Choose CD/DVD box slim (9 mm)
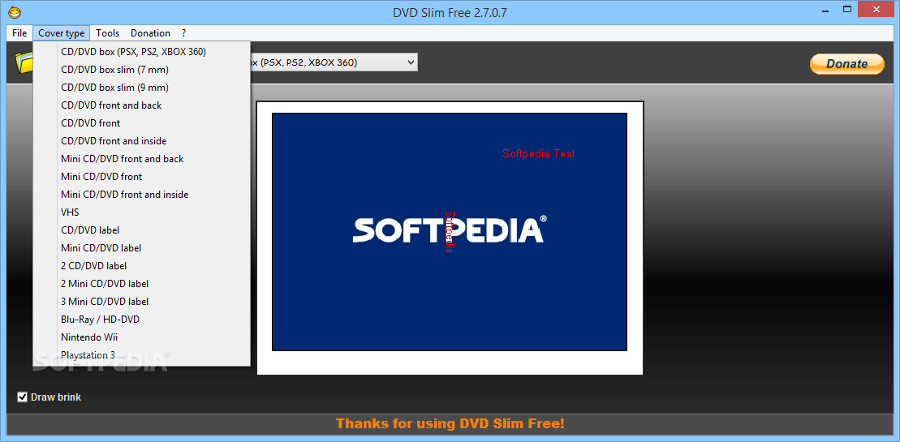This screenshot has width=900, height=442. point(142,87)
